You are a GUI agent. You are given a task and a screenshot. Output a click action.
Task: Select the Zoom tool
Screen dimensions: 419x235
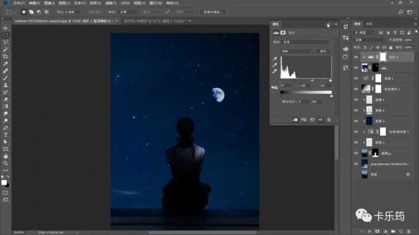click(5, 163)
